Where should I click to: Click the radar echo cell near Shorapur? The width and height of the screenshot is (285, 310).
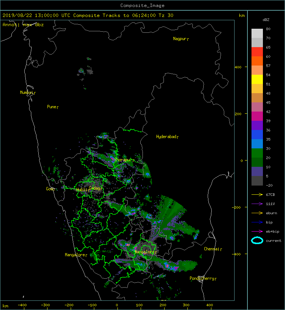coord(112,159)
